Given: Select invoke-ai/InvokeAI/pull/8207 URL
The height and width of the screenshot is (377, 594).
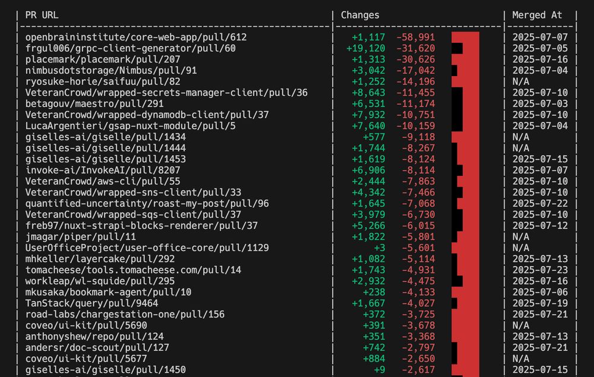Looking at the screenshot, I should pyautogui.click(x=103, y=170).
